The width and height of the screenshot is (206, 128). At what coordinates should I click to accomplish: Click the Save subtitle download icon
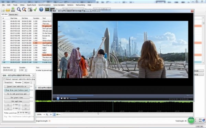[x=13, y=10]
